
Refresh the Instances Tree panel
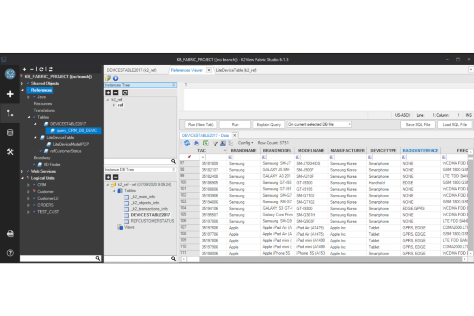tap(125, 93)
